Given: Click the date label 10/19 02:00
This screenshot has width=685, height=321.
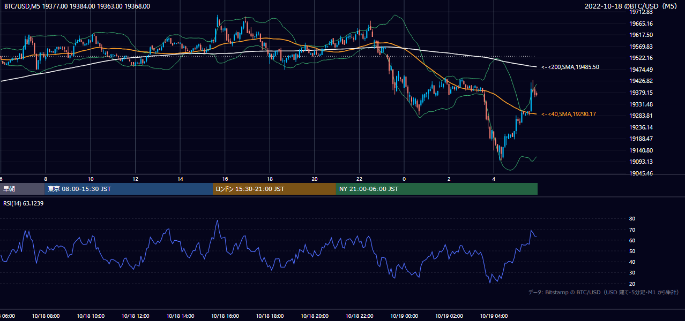Looking at the screenshot, I should 449,316.
